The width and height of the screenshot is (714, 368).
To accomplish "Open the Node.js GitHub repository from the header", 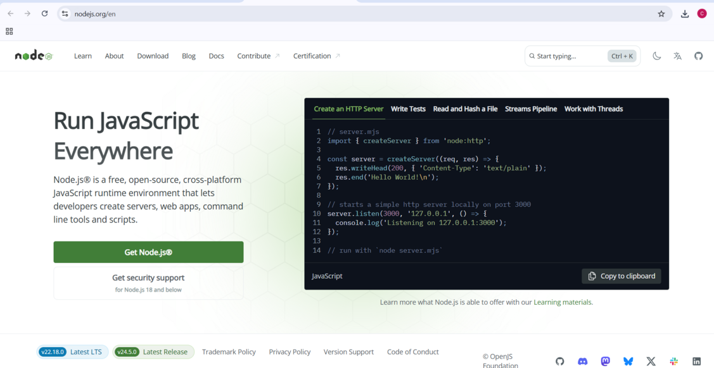I will tap(698, 56).
